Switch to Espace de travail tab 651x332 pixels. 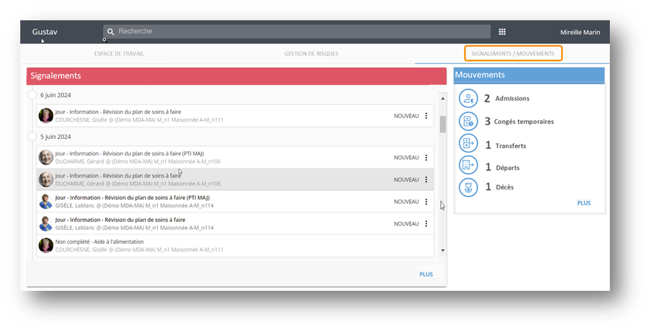click(x=119, y=54)
